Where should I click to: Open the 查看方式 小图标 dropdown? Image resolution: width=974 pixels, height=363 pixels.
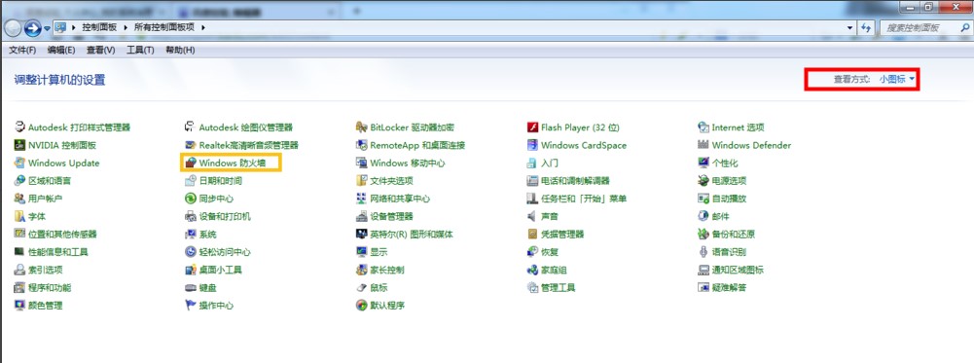[x=896, y=79]
